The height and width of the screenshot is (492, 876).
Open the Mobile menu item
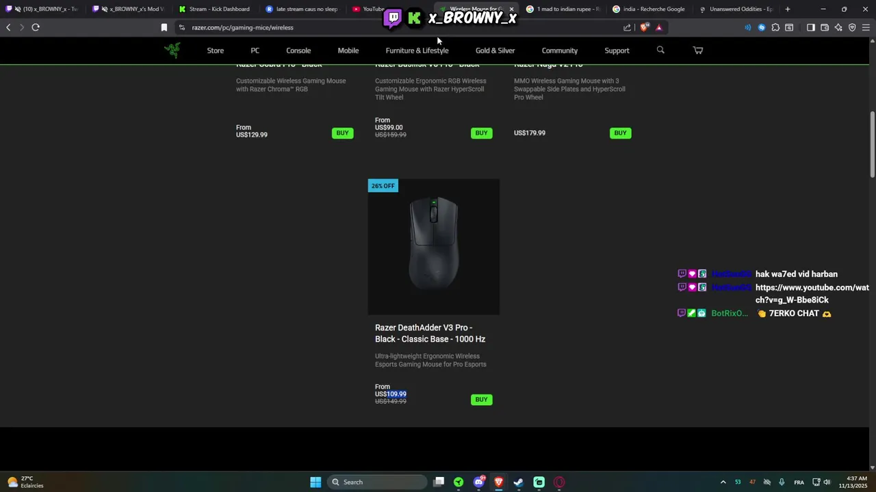coord(348,51)
